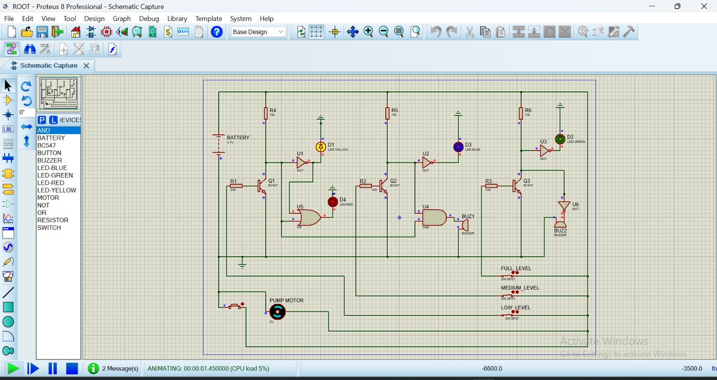Open the Design menu

point(94,18)
